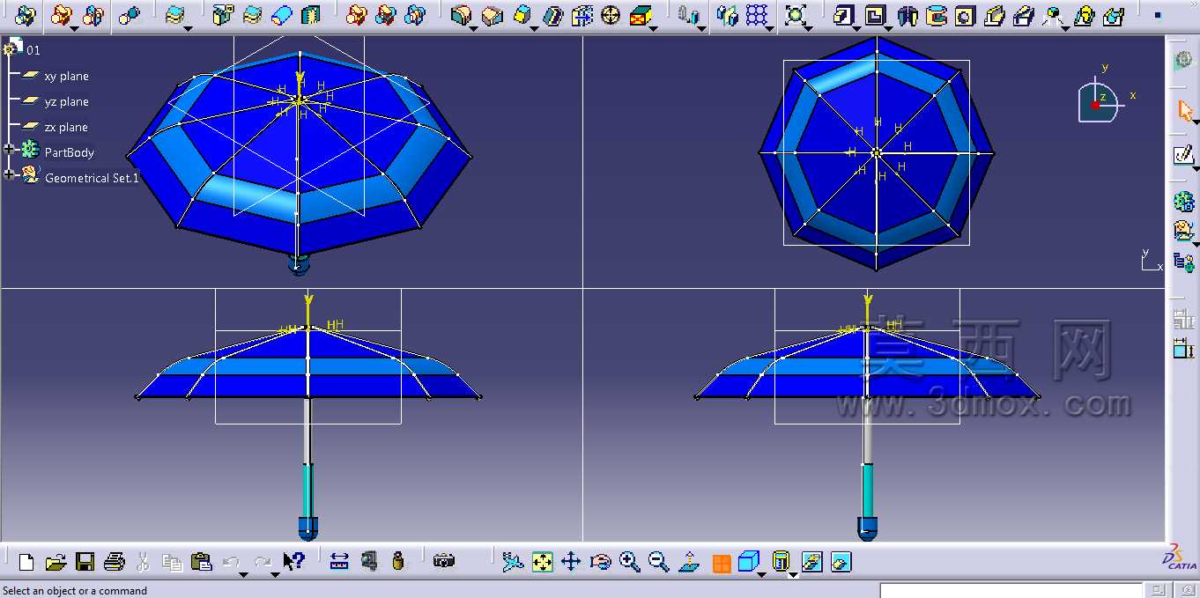Screen dimensions: 1200x598
Task: Select the zx plane in tree
Action: (x=66, y=128)
